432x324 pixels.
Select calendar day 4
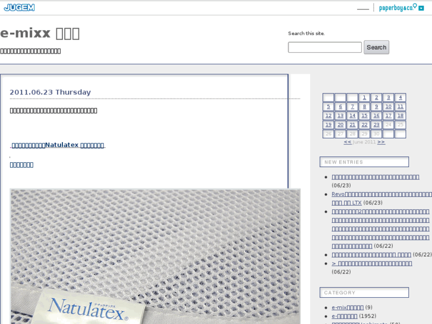pos(401,97)
